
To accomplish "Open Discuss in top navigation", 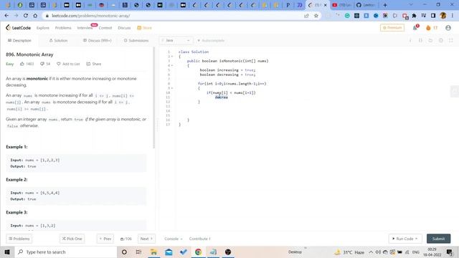I will tap(124, 28).
